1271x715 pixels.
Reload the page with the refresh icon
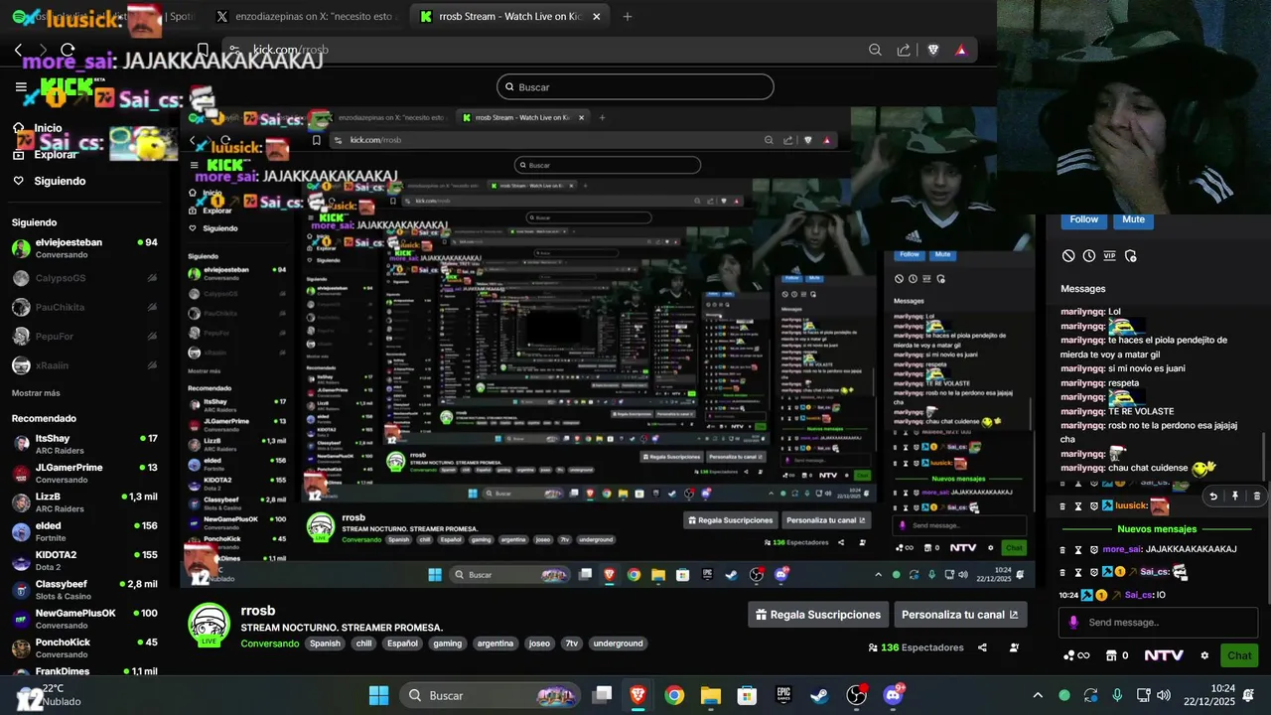68,50
